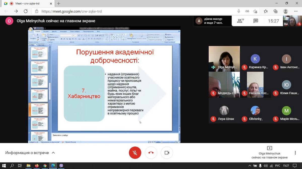Show the participants list
Image resolution: width=302 pixels, height=169 pixels.
(241, 21)
